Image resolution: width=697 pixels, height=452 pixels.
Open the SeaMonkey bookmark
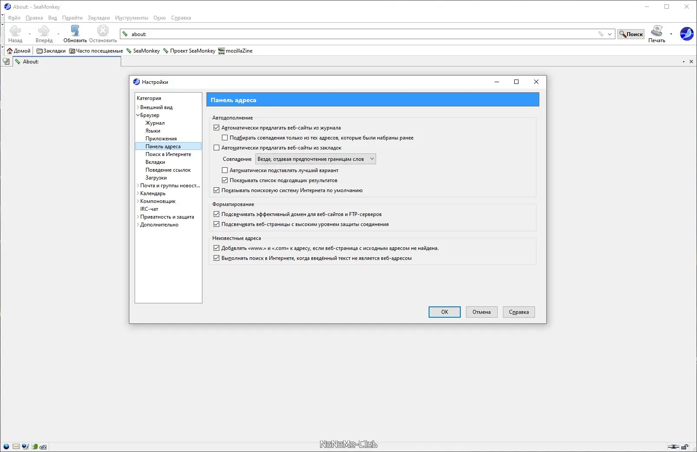tap(143, 51)
